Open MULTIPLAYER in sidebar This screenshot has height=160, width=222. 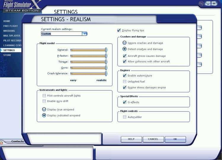coord(12,36)
